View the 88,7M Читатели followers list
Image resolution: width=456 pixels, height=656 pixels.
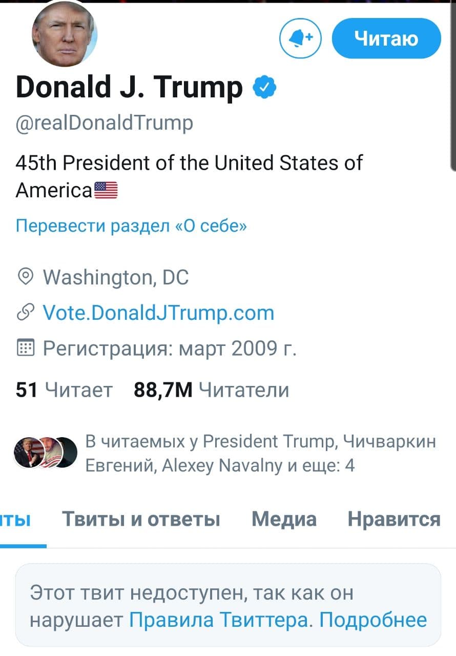[211, 391]
